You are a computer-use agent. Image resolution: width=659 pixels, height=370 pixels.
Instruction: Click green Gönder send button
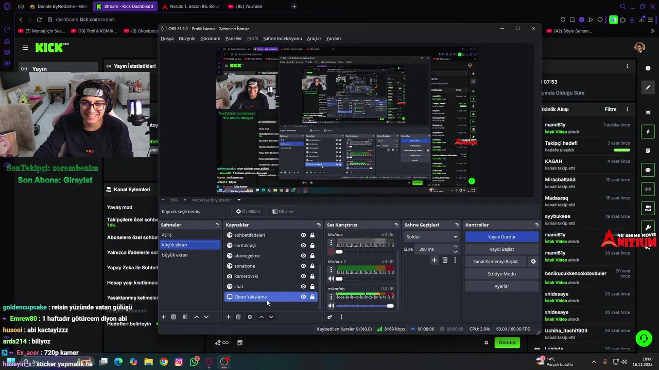[x=507, y=343]
